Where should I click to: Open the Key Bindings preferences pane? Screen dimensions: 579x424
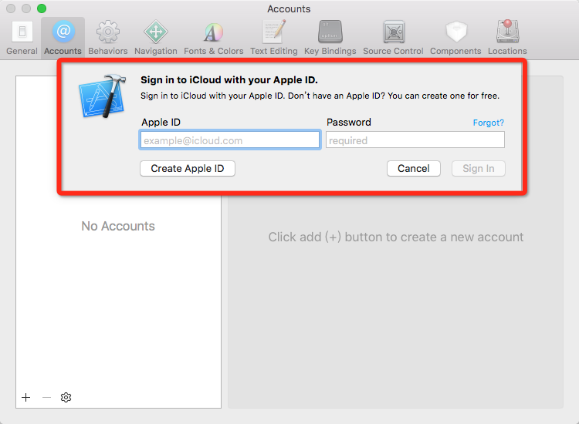[330, 38]
